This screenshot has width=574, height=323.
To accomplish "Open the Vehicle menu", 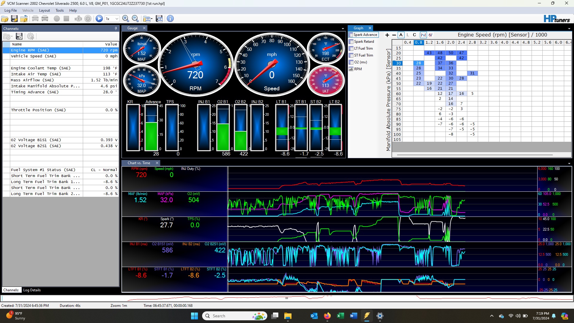I will (x=28, y=10).
